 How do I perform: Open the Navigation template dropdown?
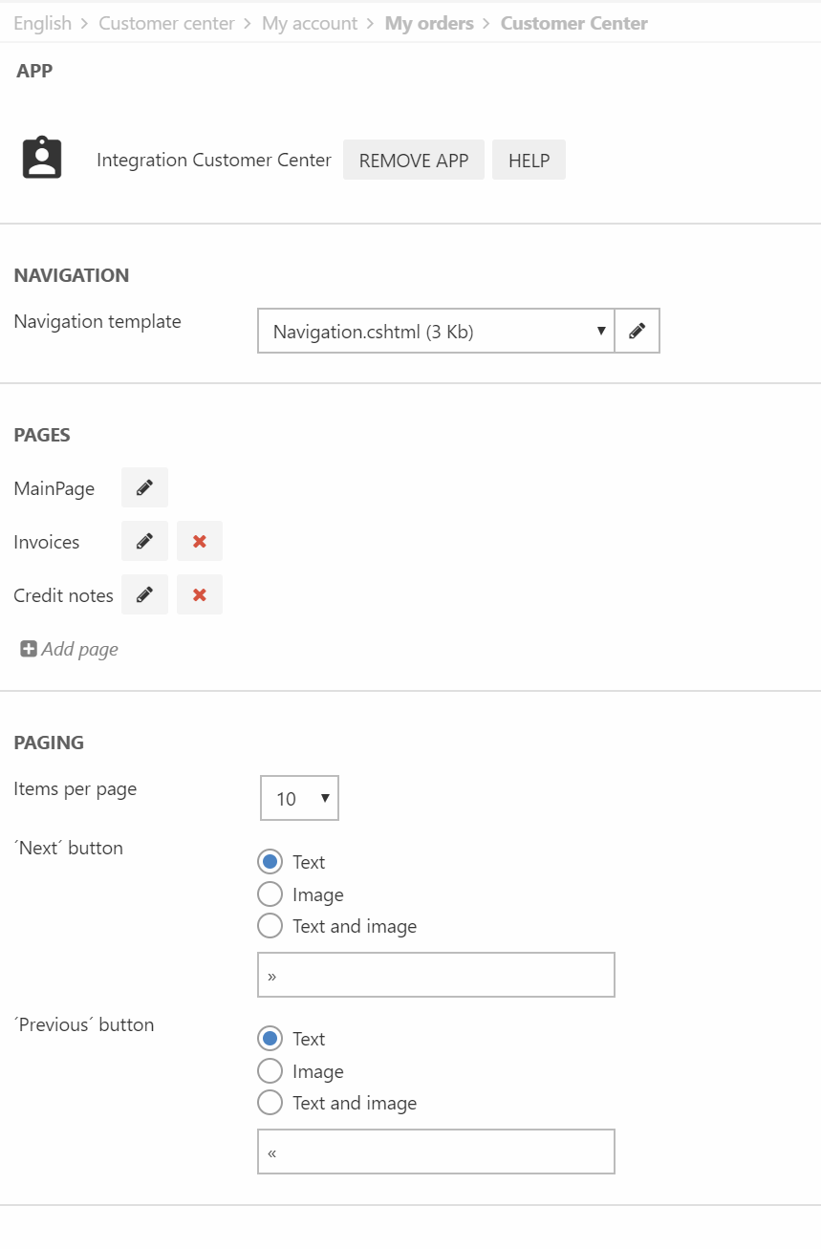436,332
